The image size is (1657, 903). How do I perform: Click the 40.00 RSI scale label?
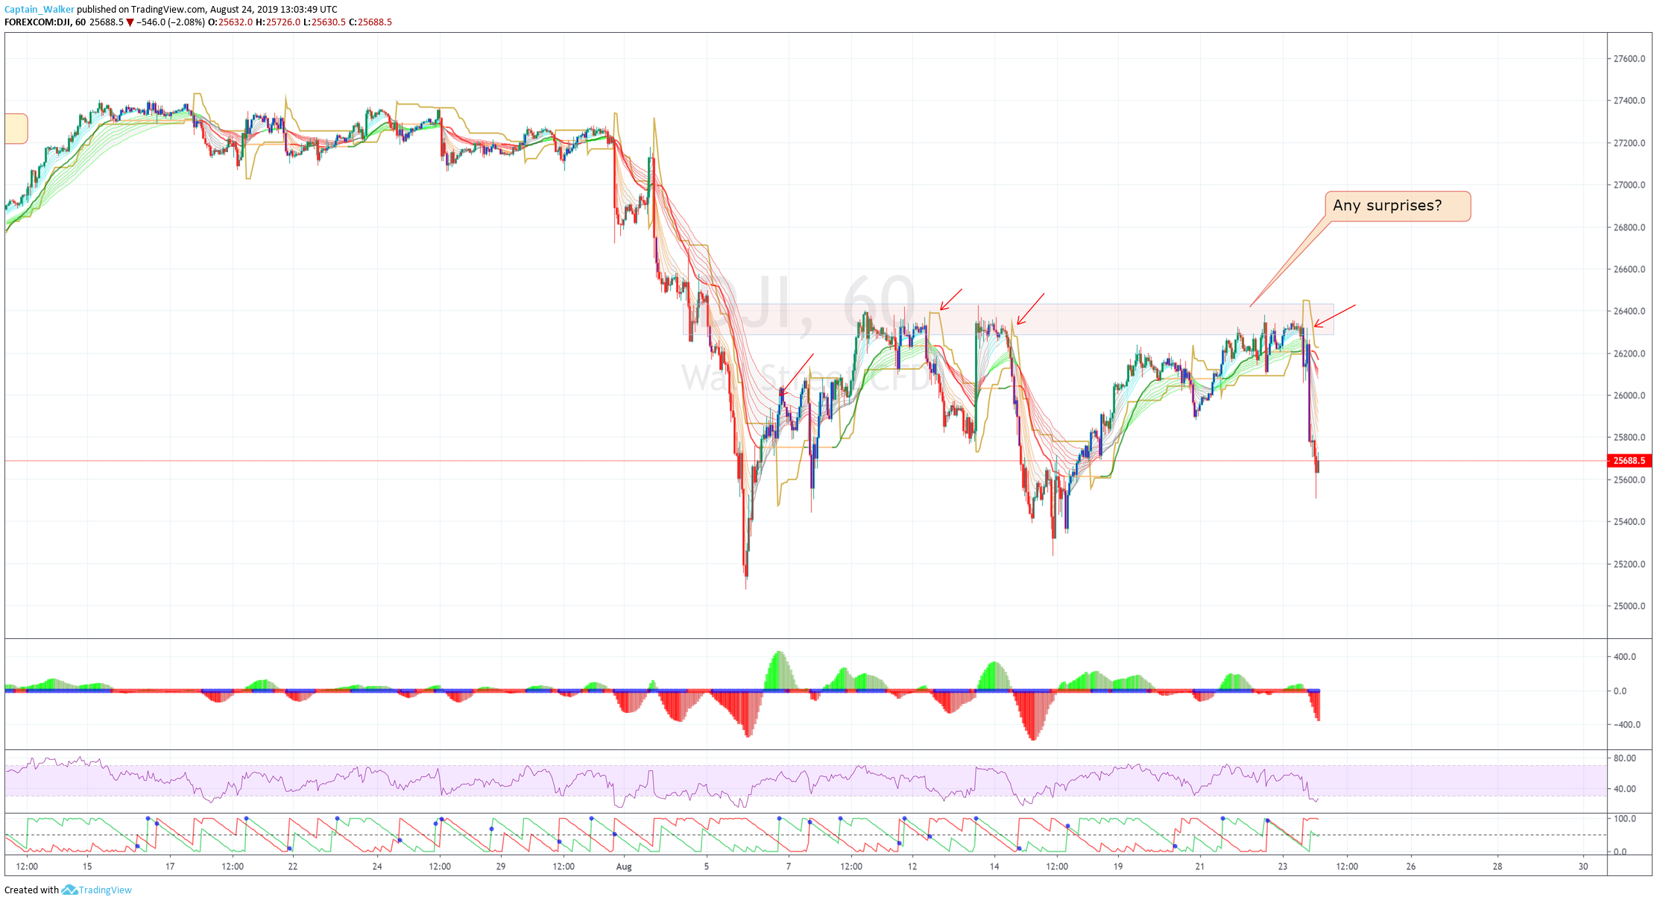(1624, 789)
